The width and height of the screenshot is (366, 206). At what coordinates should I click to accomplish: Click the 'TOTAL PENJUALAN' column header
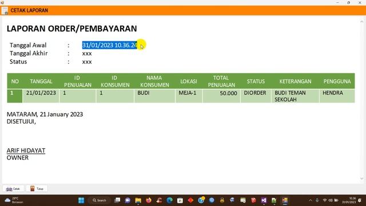(221, 81)
